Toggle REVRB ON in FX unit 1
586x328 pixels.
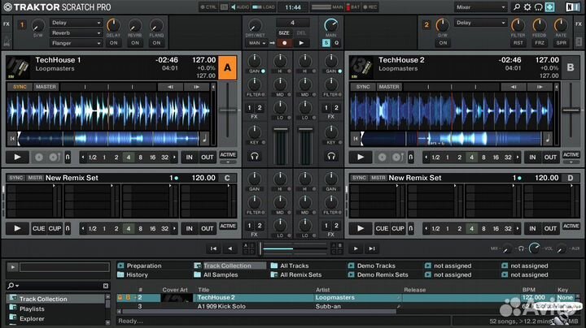pos(135,43)
